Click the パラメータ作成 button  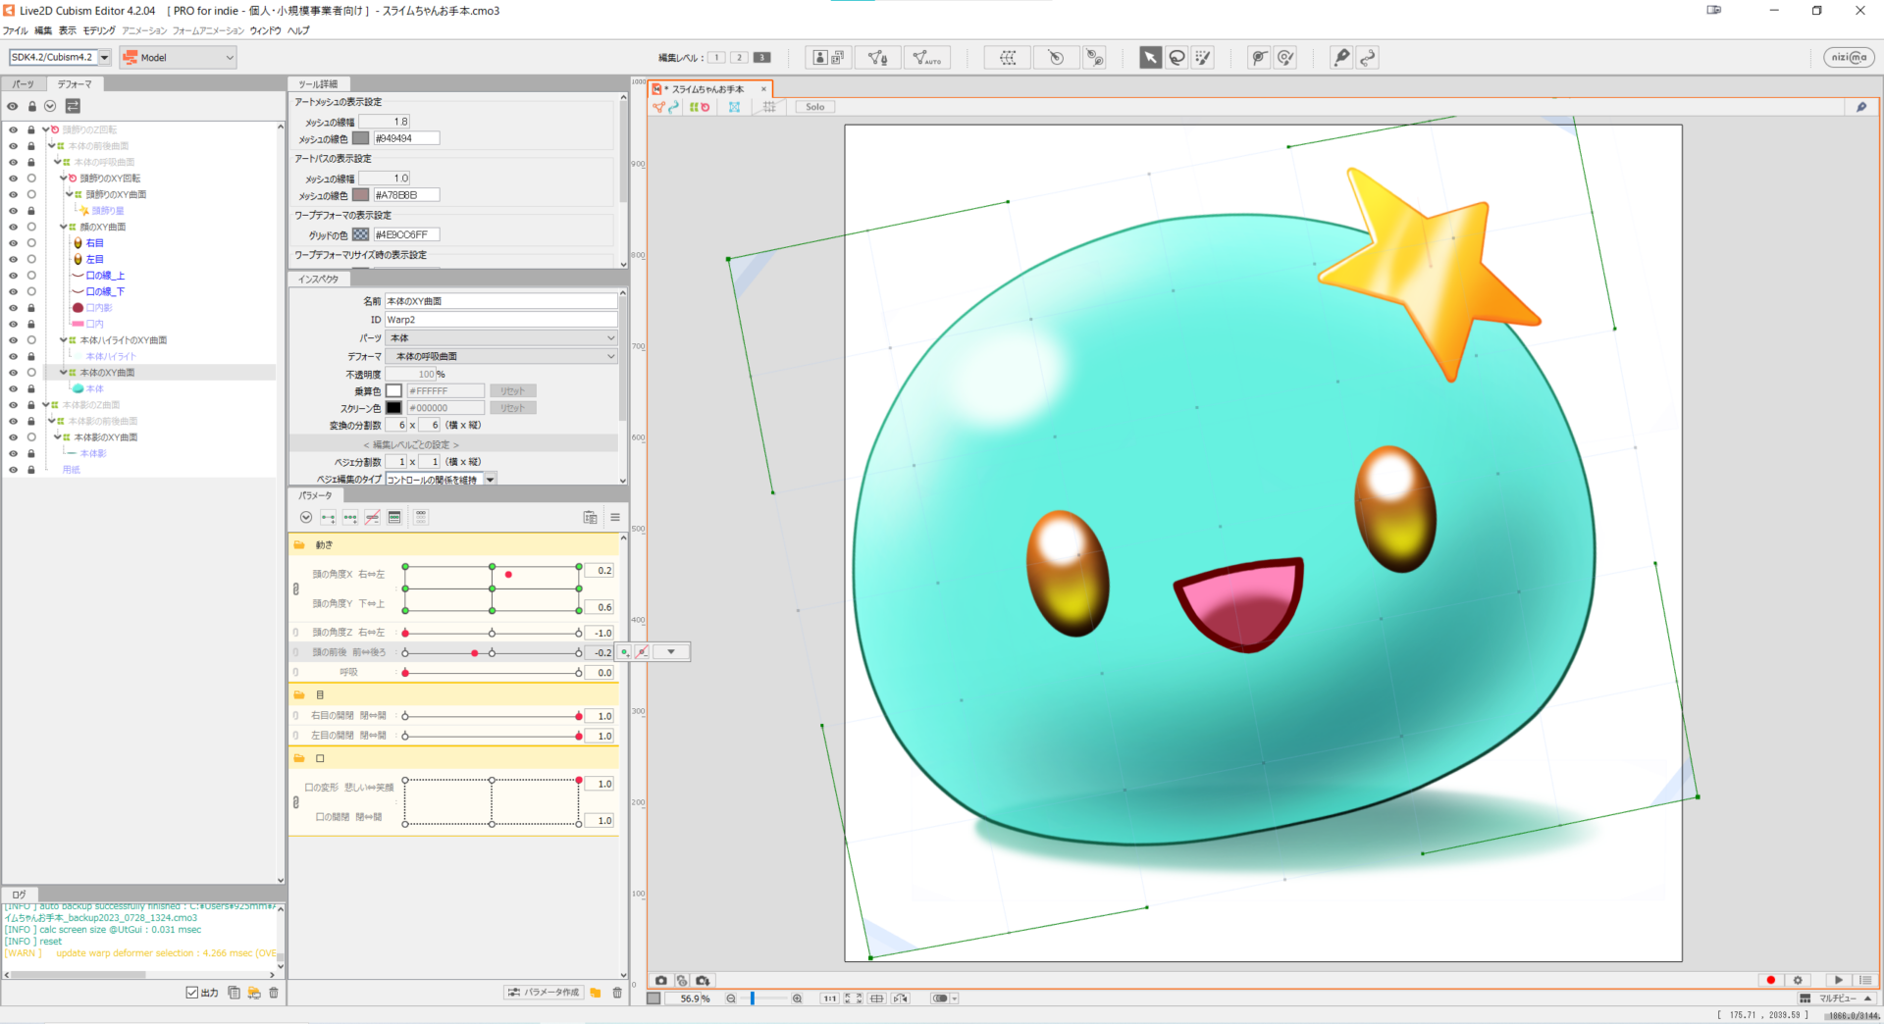coord(544,993)
